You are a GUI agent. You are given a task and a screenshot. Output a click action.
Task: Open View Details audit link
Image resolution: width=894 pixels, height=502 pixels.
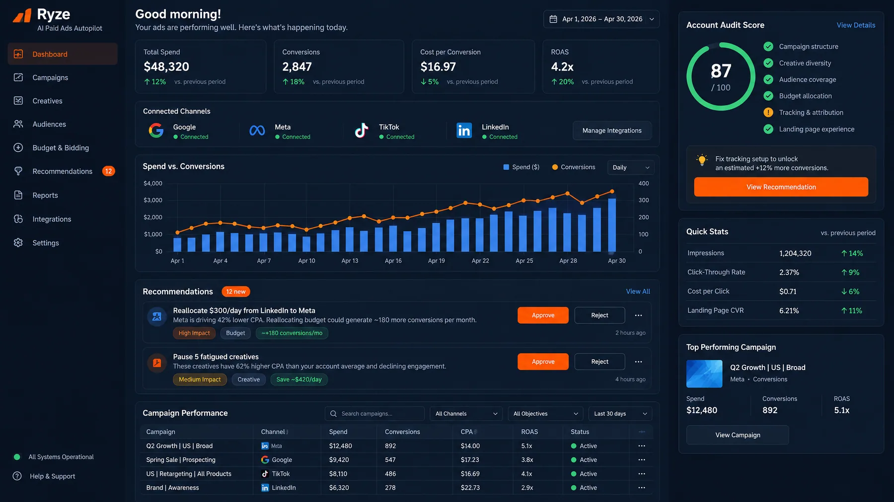856,25
